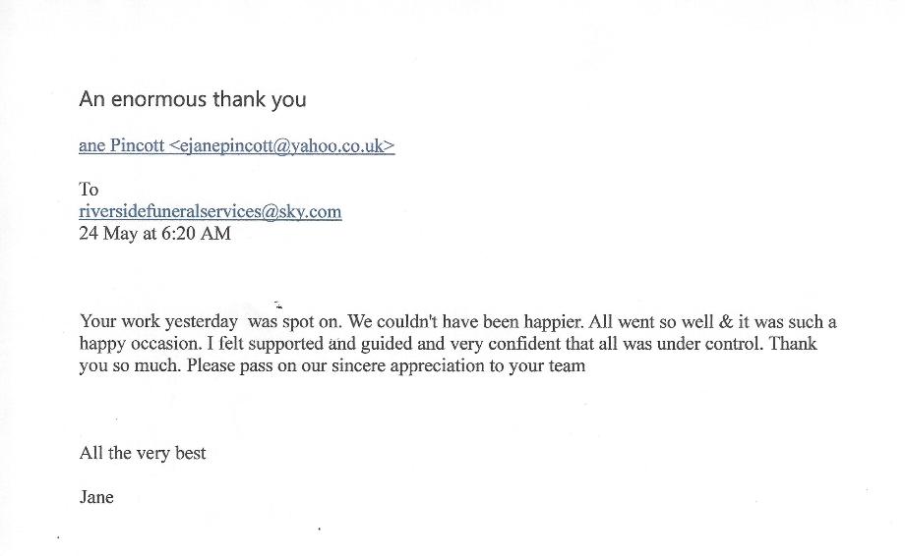This screenshot has height=556, width=905.
Task: Click the riversidefuneralservices@sky.com recipient link
Action: pos(211,212)
